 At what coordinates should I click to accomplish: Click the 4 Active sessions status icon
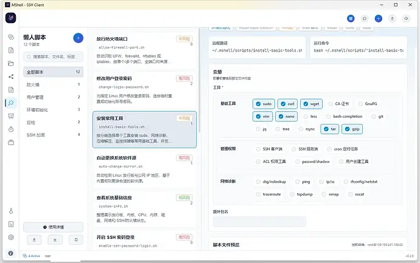(x=24, y=256)
